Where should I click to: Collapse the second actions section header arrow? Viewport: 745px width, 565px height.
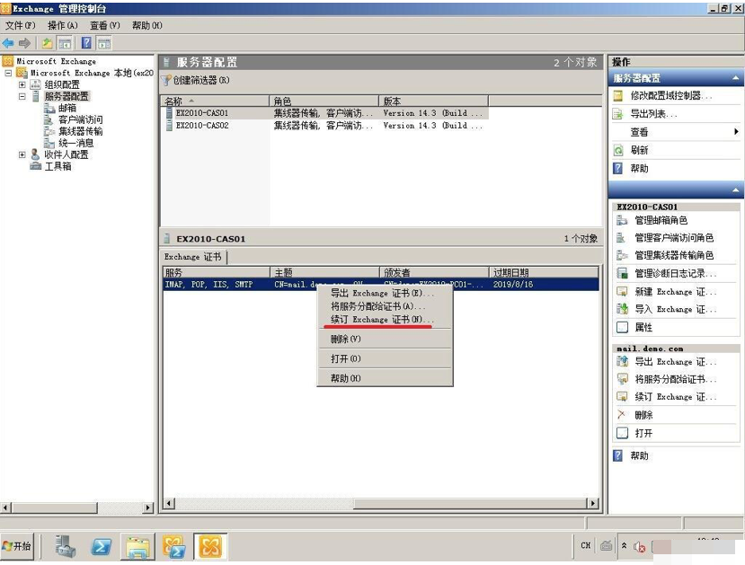click(x=735, y=190)
